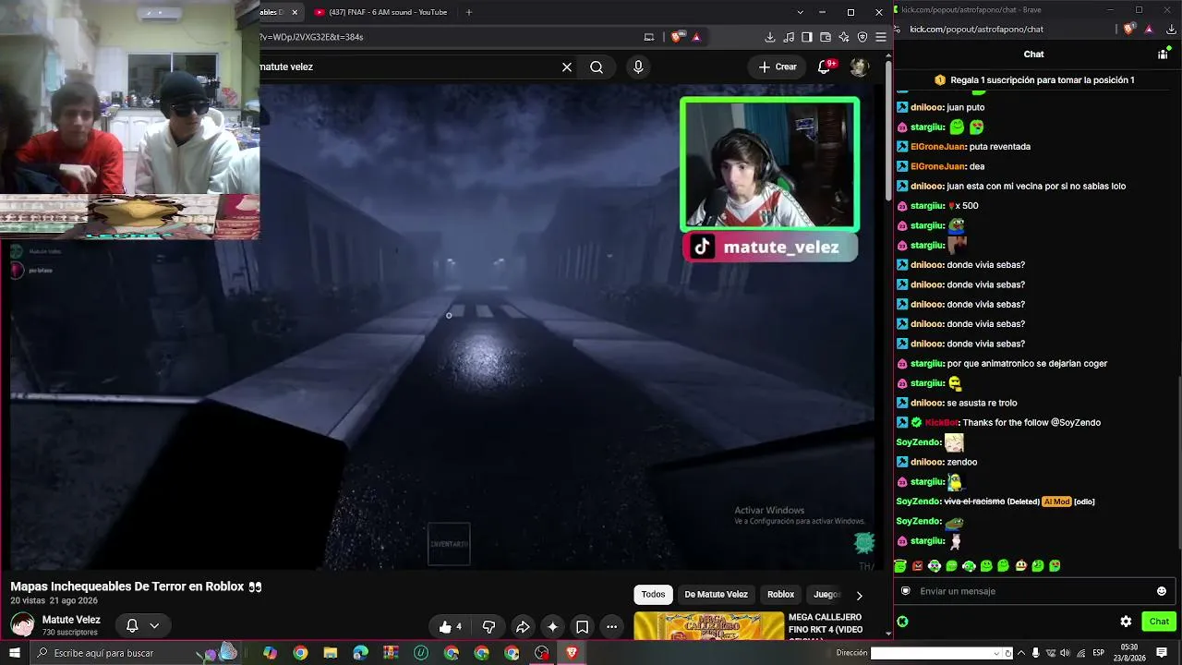Open WinRAR from taskbar
This screenshot has height=665, width=1182.
click(x=391, y=653)
